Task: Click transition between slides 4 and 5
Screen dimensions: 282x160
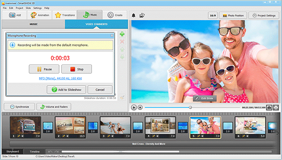Action: pos(183,127)
